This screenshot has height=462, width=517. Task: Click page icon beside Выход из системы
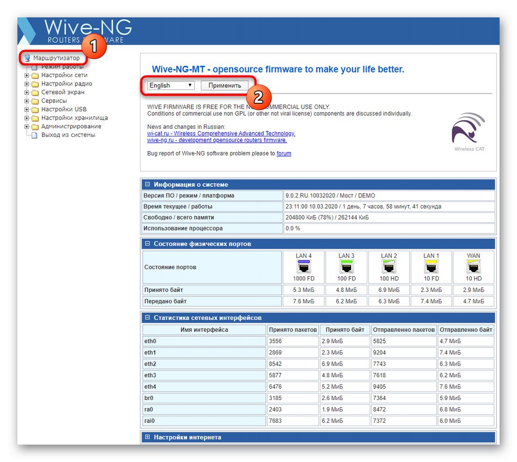[34, 135]
